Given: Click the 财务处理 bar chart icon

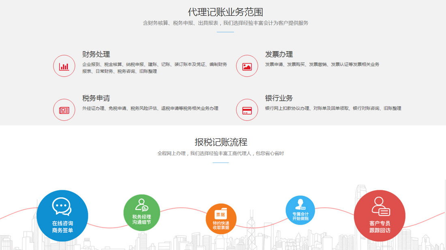Looking at the screenshot, I should [x=64, y=66].
